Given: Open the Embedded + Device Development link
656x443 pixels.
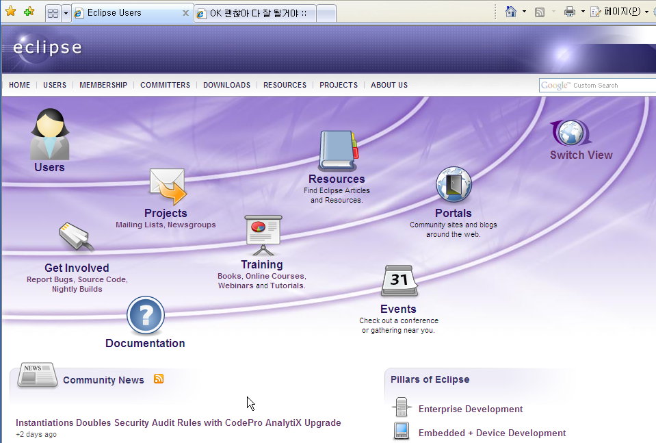Looking at the screenshot, I should point(492,433).
